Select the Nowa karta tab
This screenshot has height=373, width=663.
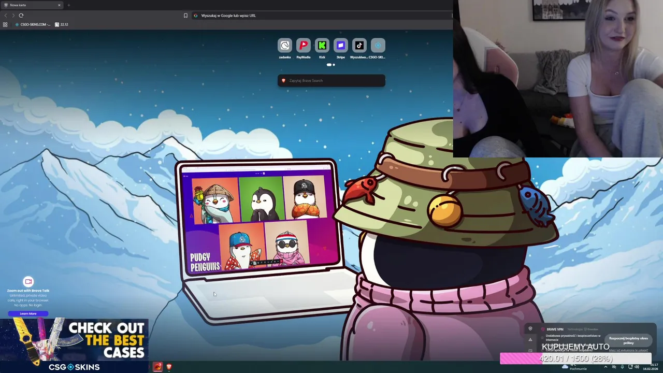coord(31,5)
